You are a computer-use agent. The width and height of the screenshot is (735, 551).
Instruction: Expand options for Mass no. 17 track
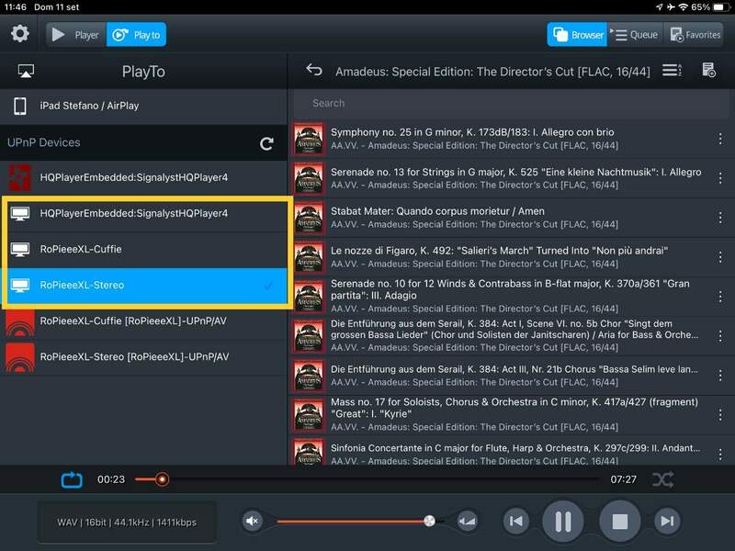click(720, 410)
